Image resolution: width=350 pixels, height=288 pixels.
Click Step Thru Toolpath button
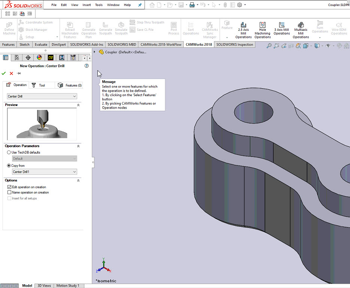click(x=147, y=23)
